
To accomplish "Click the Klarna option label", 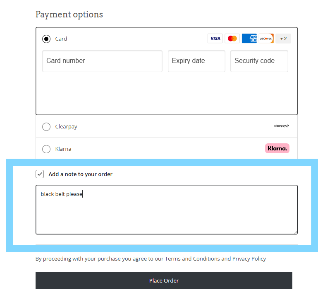I will 63,149.
